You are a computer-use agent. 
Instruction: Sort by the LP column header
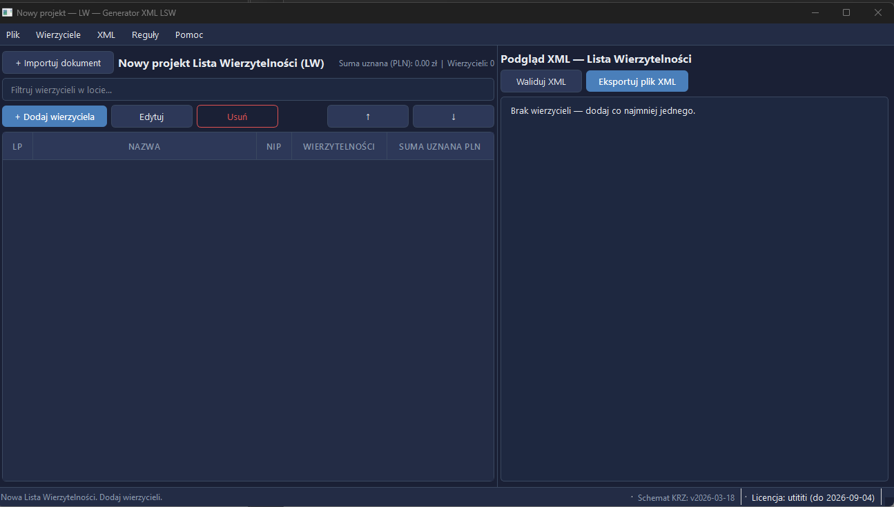click(x=18, y=147)
